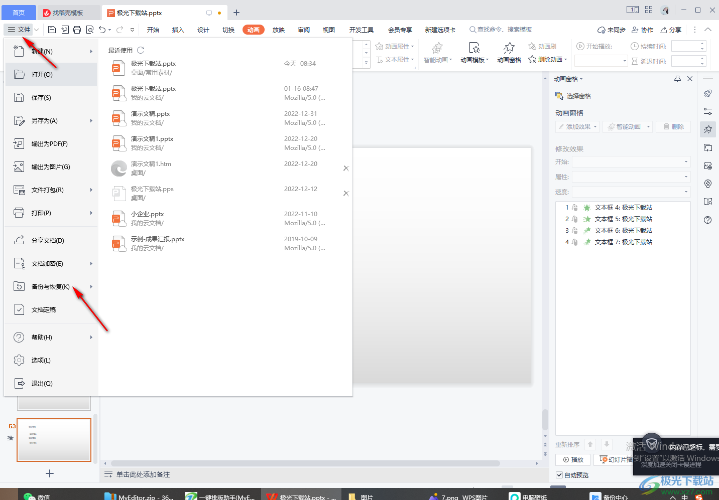This screenshot has height=500, width=719.
Task: Switch to the Insert (插入) ribbon tab
Action: (x=178, y=30)
